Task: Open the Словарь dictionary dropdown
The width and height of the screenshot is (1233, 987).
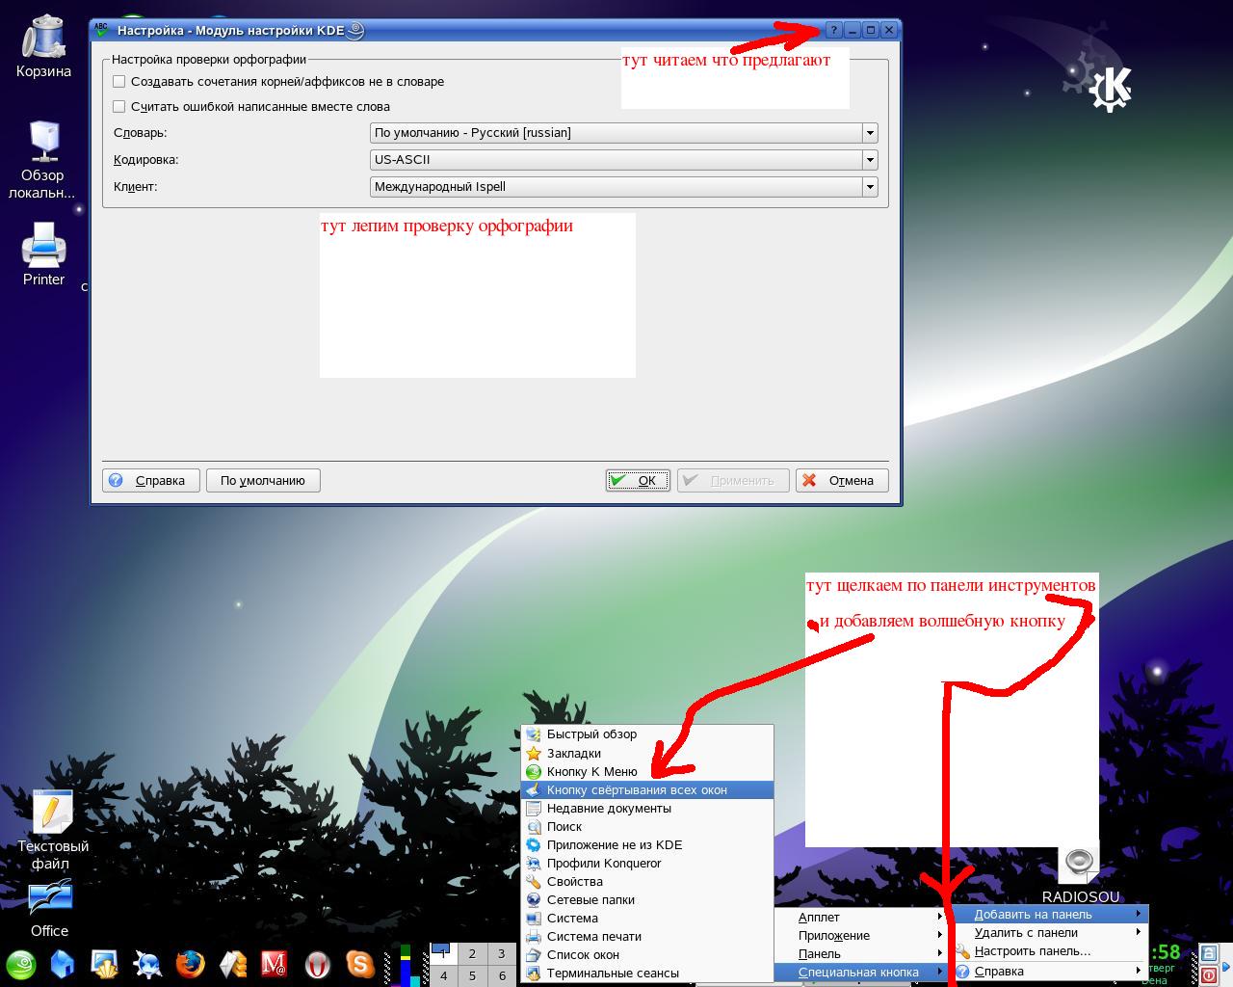Action: point(624,133)
